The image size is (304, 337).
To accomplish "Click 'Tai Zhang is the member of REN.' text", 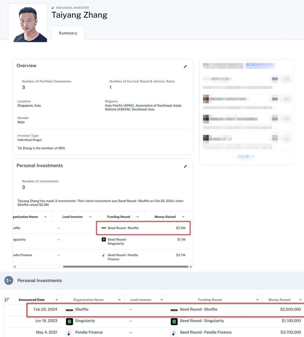I will click(x=41, y=148).
